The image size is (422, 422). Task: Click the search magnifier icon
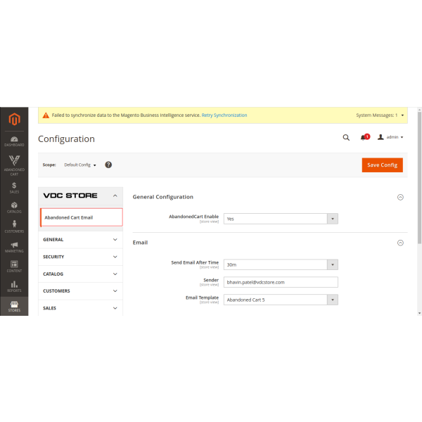click(346, 138)
